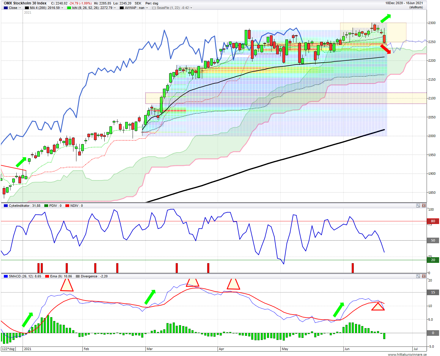Click gray Divergence legend swatch

click(78, 276)
